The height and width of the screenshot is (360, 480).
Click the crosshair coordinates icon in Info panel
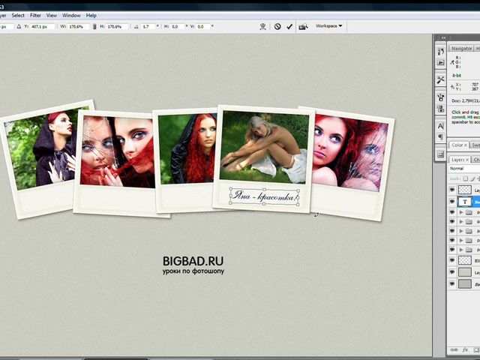[x=452, y=87]
